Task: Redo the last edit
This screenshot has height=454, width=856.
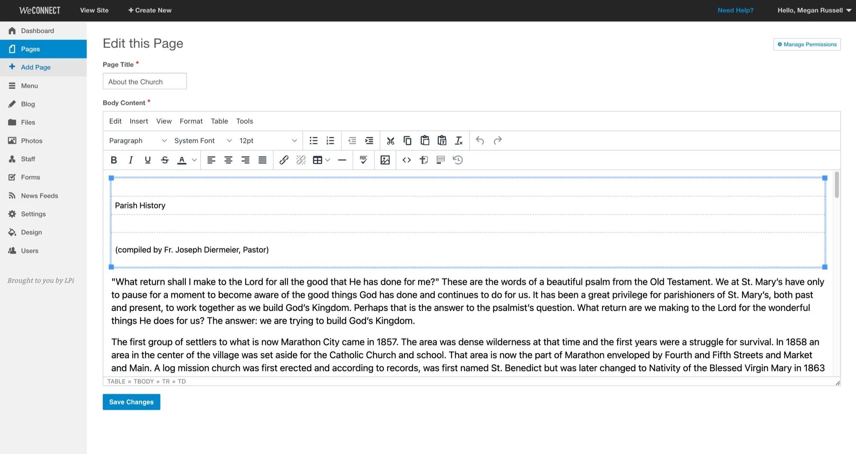Action: pyautogui.click(x=497, y=141)
